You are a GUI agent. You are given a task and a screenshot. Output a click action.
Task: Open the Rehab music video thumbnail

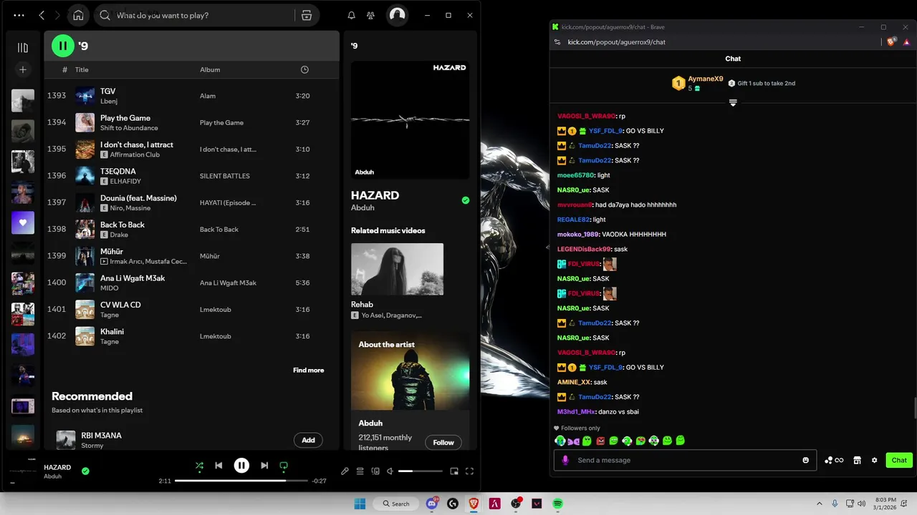[397, 269]
